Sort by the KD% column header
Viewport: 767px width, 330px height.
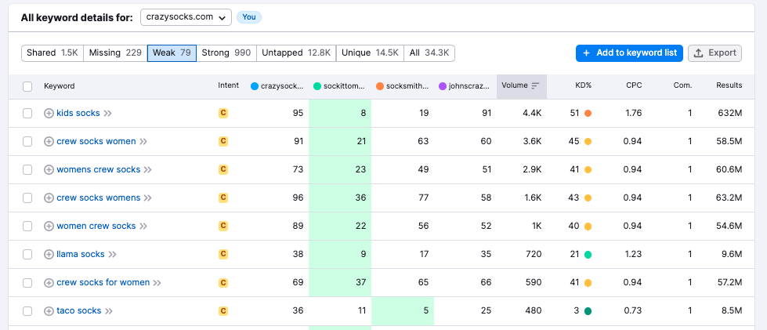[x=583, y=85]
